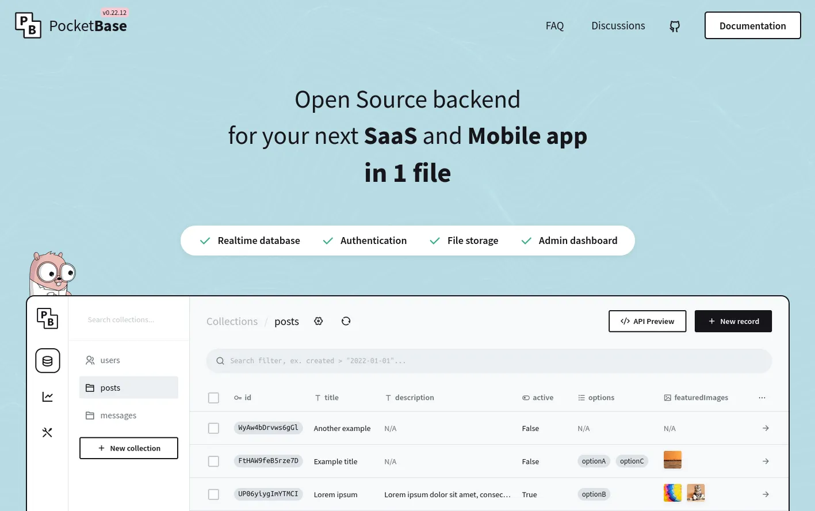Click the UP06yiygImYTMCI id label
Screen dimensions: 815x511
pyautogui.click(x=268, y=494)
